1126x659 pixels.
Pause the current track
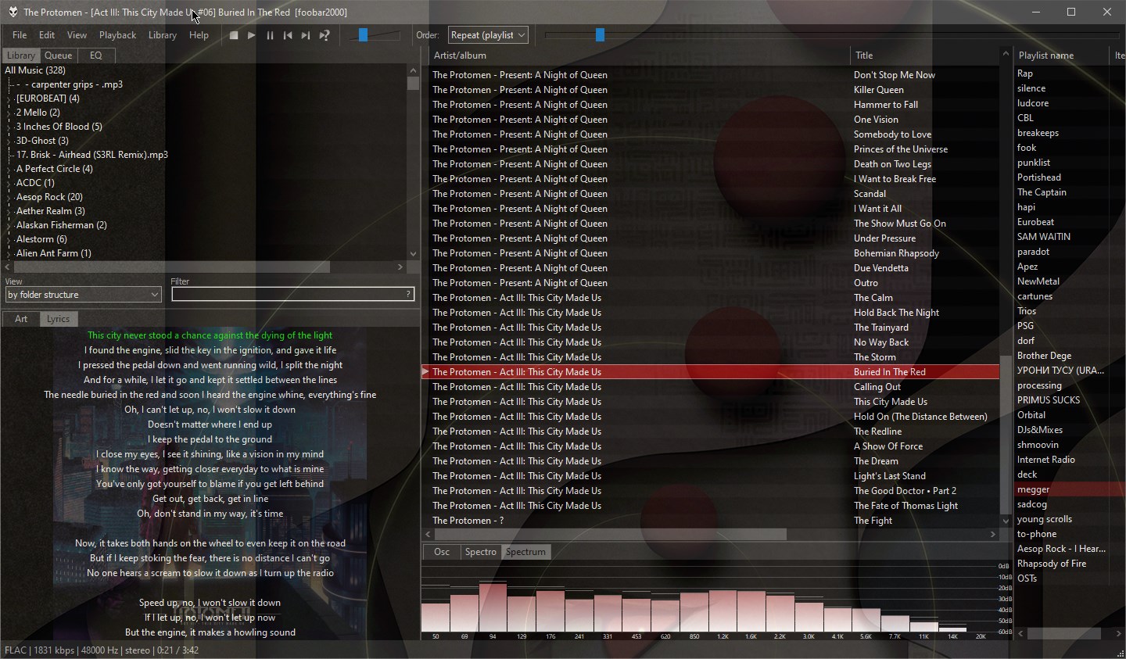click(270, 35)
